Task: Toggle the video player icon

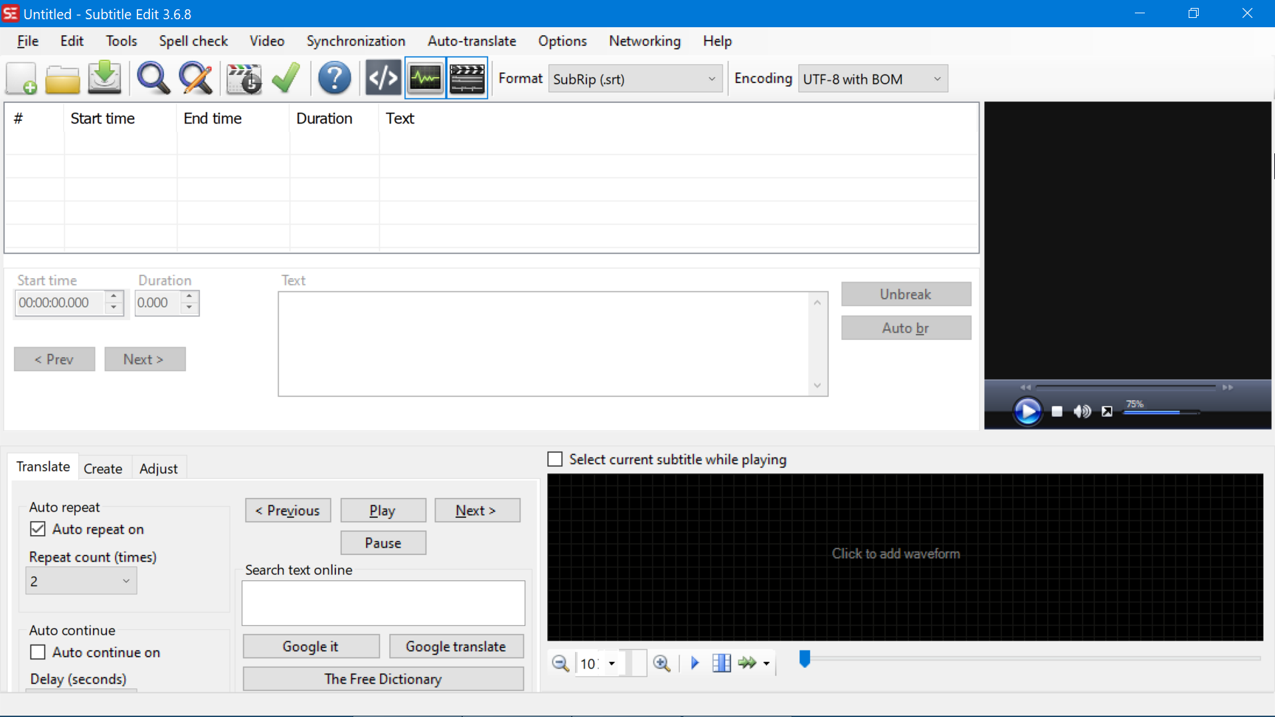Action: point(467,78)
